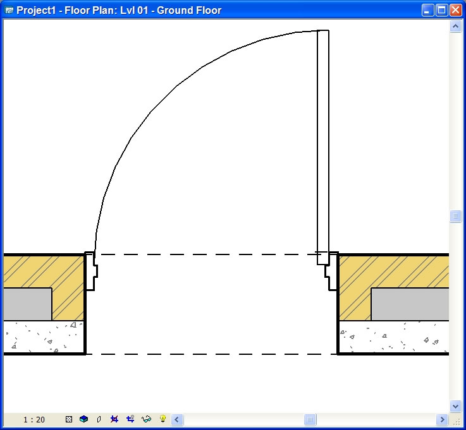Click the vertical scrollbar thumb
Screen dimensions: 466x430
pyautogui.click(x=455, y=216)
